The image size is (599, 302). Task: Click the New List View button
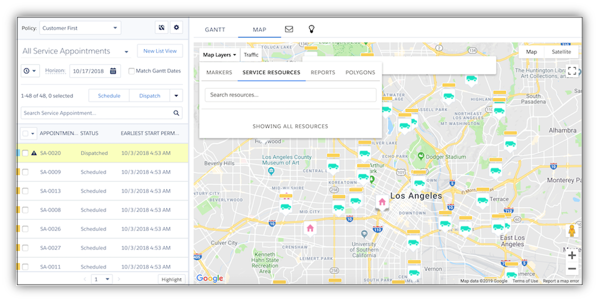click(x=160, y=51)
